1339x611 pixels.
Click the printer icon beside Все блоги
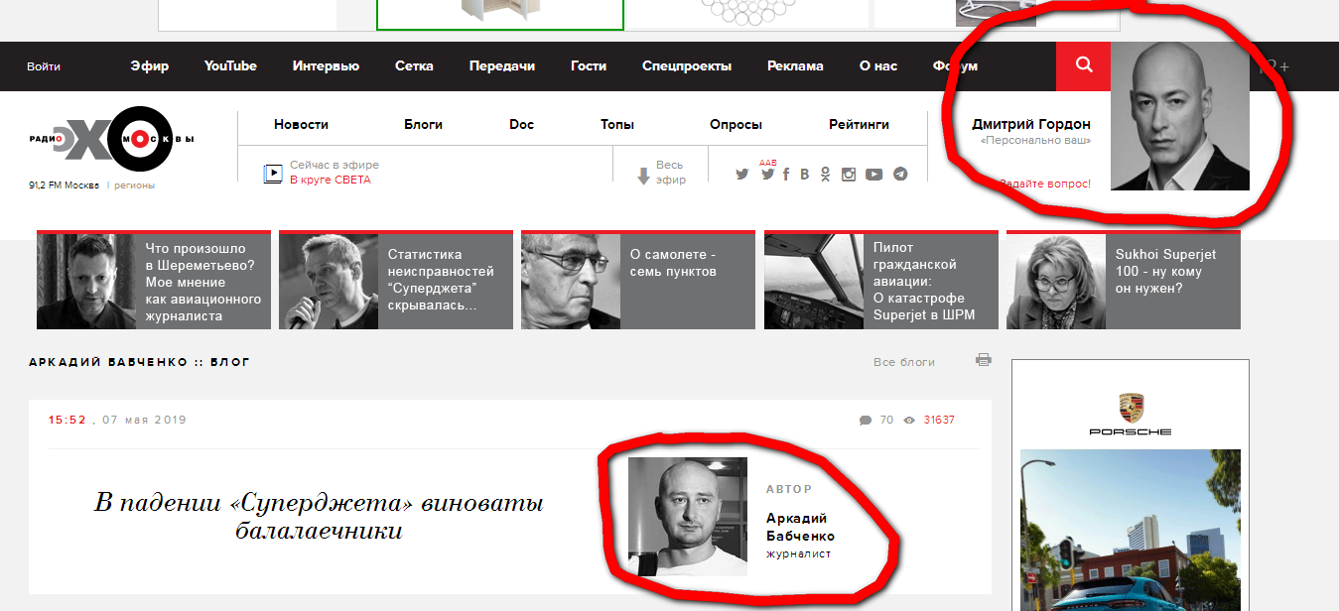984,359
